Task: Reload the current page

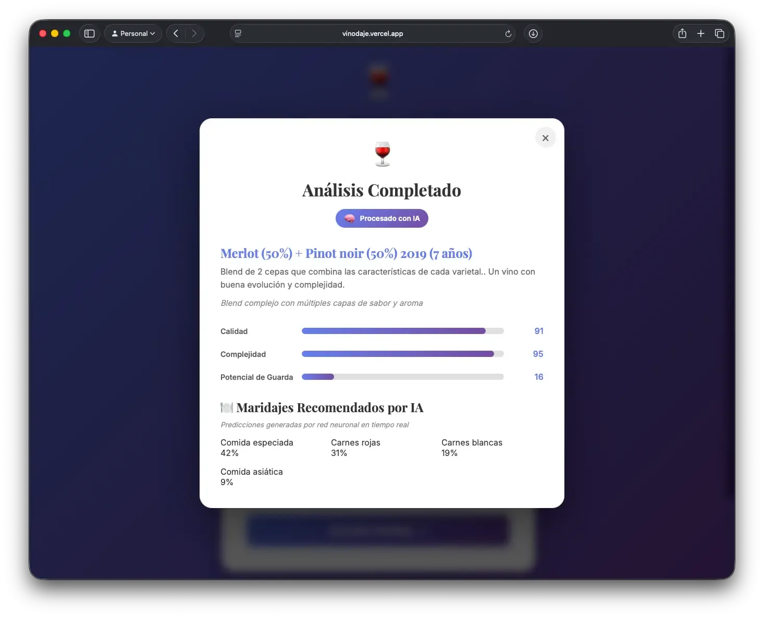Action: click(508, 34)
